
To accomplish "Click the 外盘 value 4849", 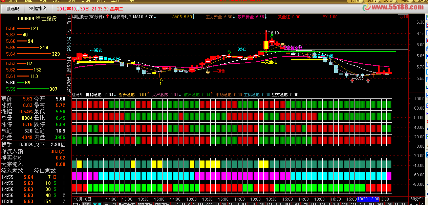I will (27, 137).
